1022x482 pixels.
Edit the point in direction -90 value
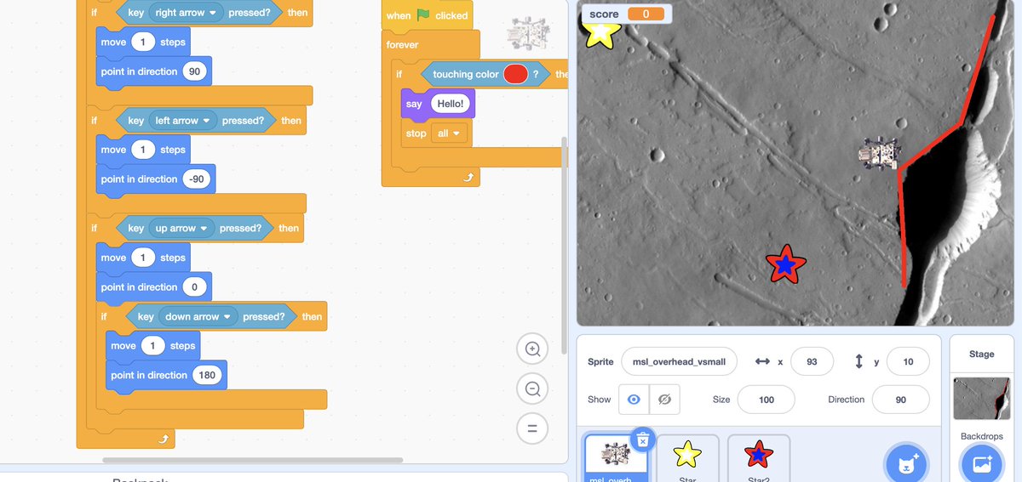coord(197,179)
